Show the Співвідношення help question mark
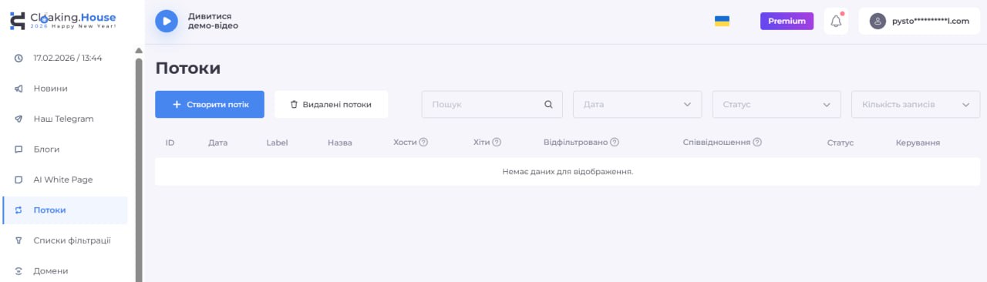Viewport: 987px width, 282px height. [757, 143]
